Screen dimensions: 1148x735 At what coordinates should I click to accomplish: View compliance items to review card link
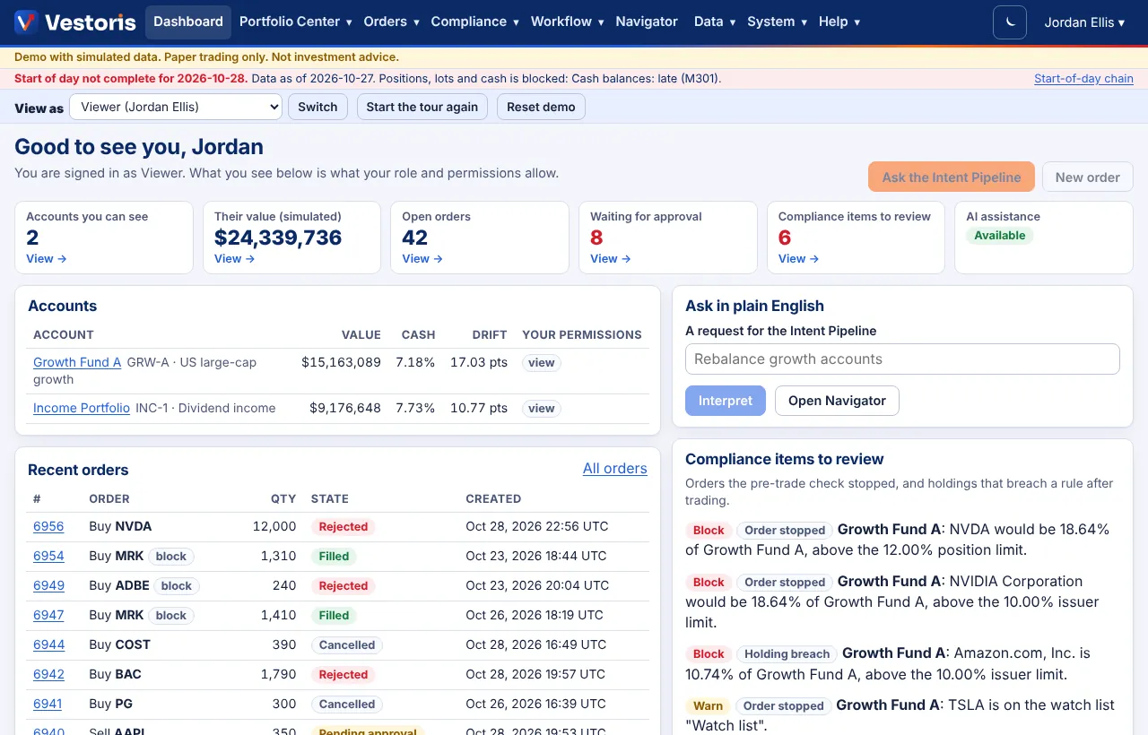[x=799, y=259]
